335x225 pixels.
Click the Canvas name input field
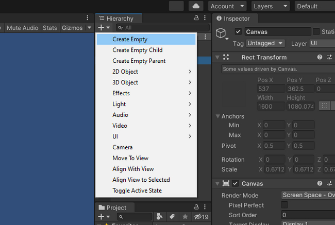(x=277, y=32)
